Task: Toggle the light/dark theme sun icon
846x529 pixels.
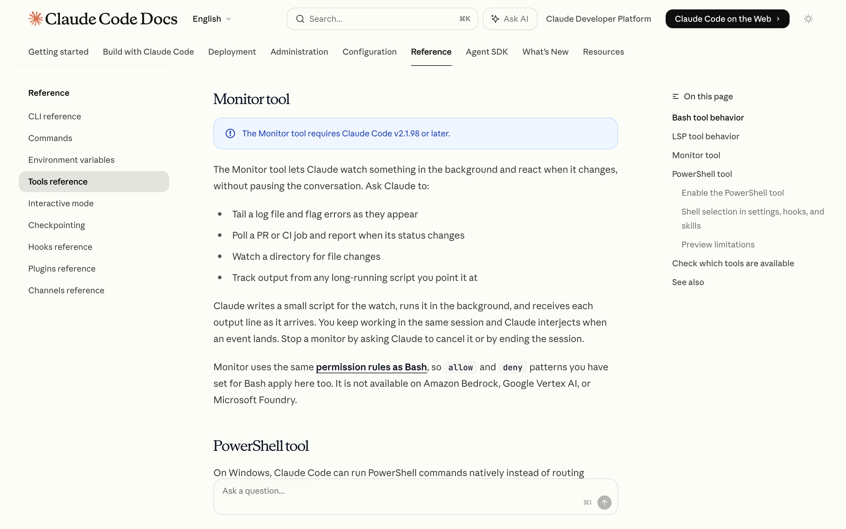Action: (808, 19)
